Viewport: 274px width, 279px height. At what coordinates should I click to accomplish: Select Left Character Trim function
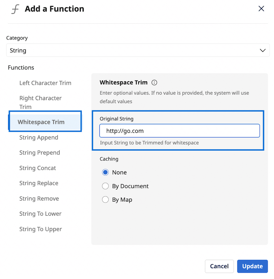click(x=45, y=83)
